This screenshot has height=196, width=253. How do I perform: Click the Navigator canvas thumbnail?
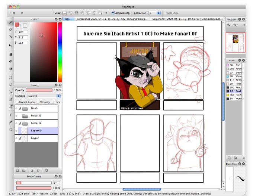pos(236,42)
